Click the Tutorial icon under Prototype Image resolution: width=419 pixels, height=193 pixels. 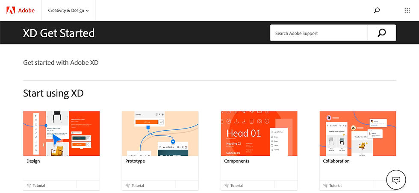pyautogui.click(x=128, y=185)
